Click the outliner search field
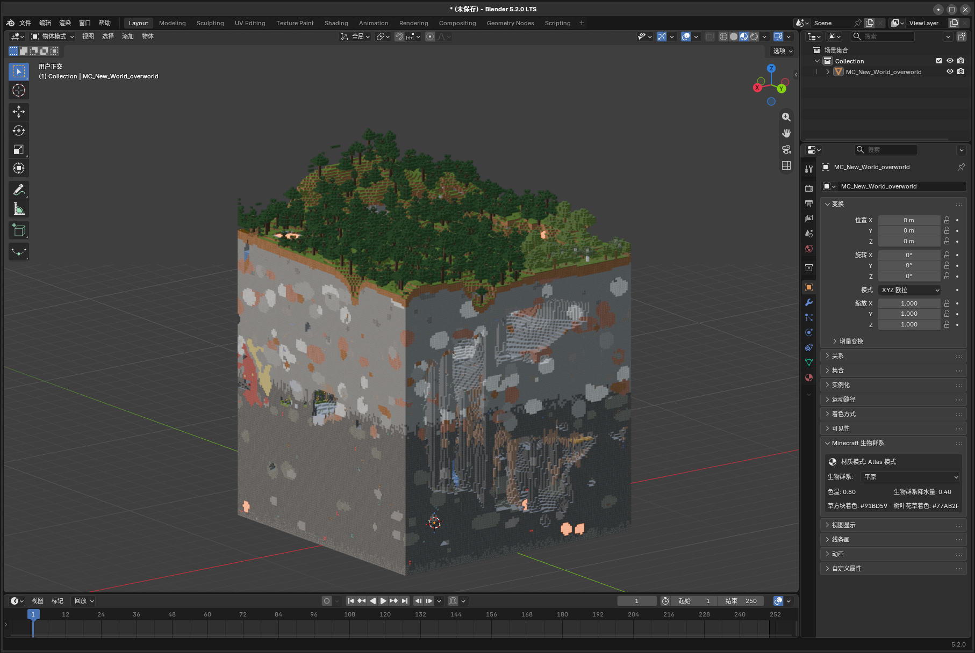Image resolution: width=975 pixels, height=653 pixels. pos(883,37)
